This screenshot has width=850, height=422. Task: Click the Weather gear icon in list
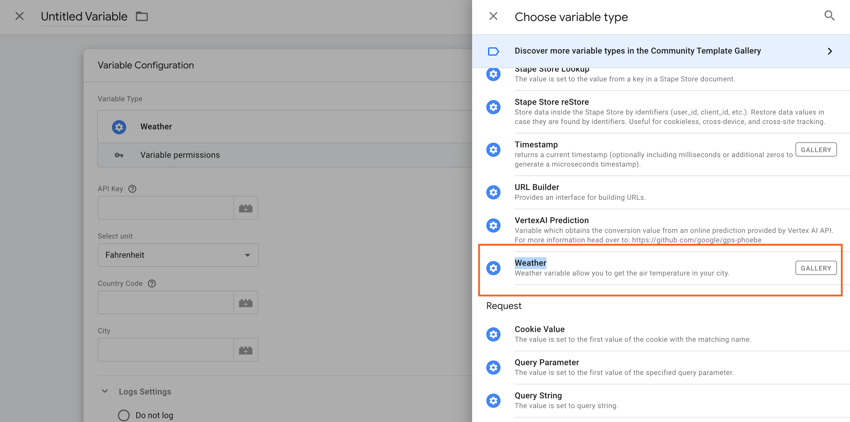point(493,268)
